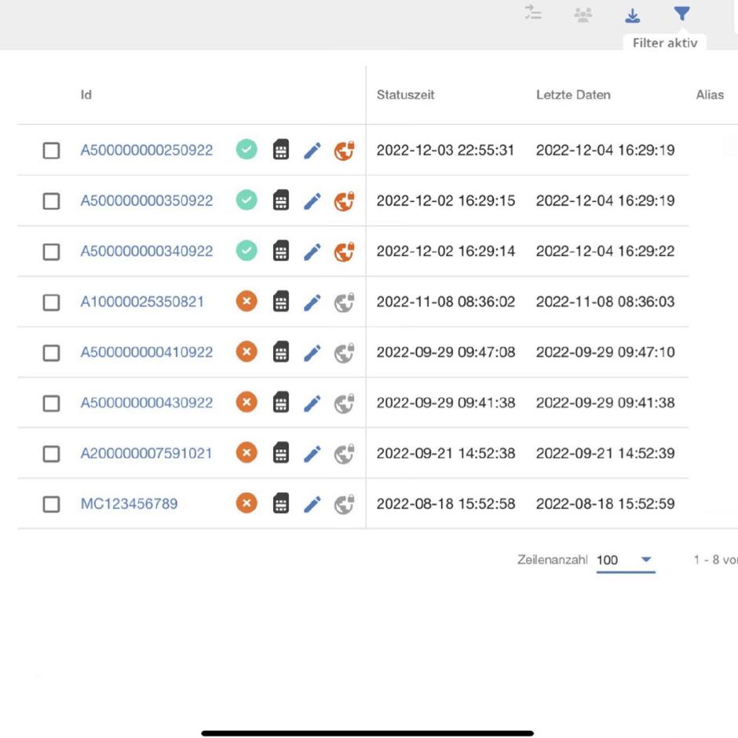The width and height of the screenshot is (738, 738).
Task: Click last data 2022-08-18 15:52:59
Action: 605,503
